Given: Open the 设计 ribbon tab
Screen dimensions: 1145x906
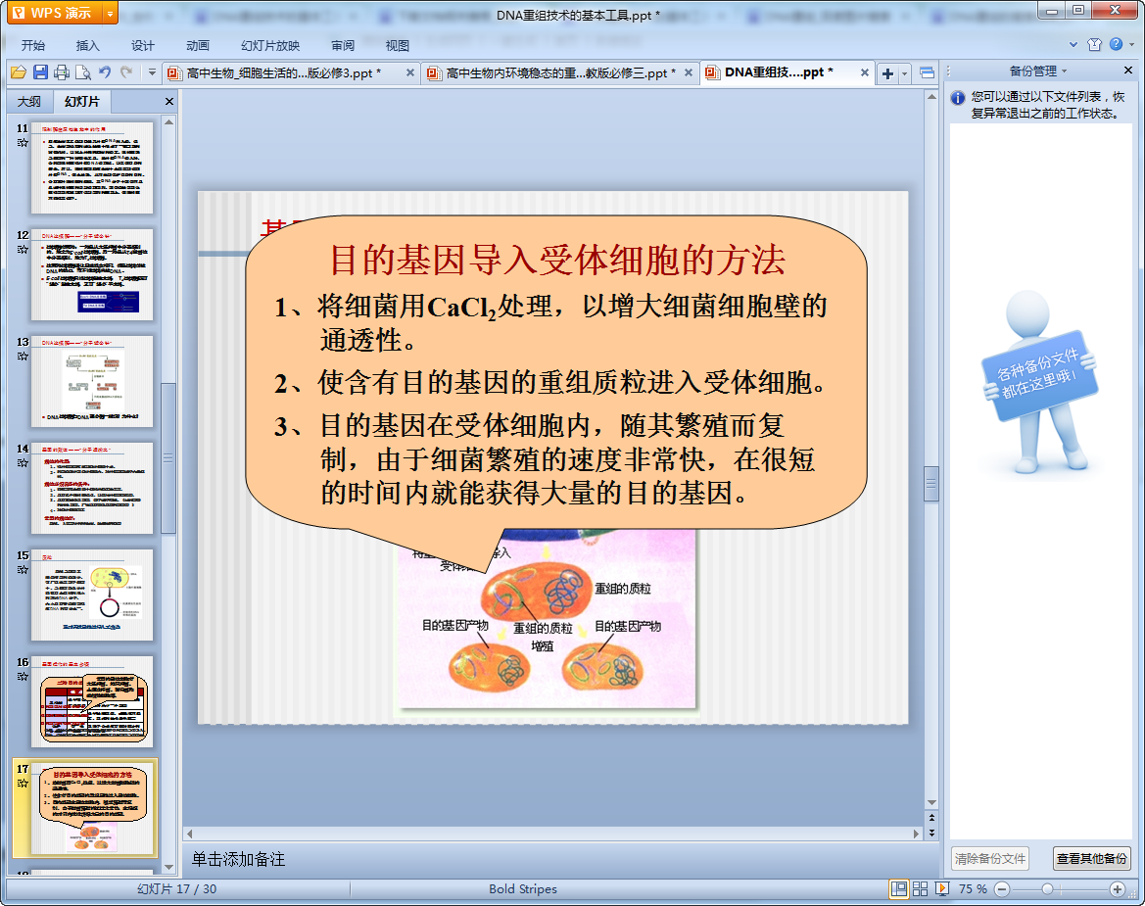Looking at the screenshot, I should pyautogui.click(x=142, y=45).
